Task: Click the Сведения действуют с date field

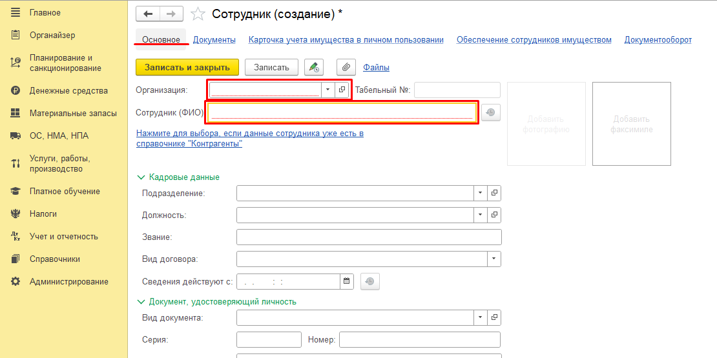Action: (x=289, y=282)
